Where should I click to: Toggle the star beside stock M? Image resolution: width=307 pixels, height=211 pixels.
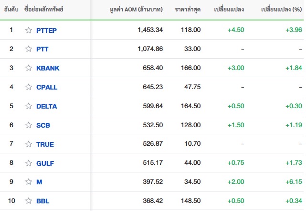click(x=29, y=182)
